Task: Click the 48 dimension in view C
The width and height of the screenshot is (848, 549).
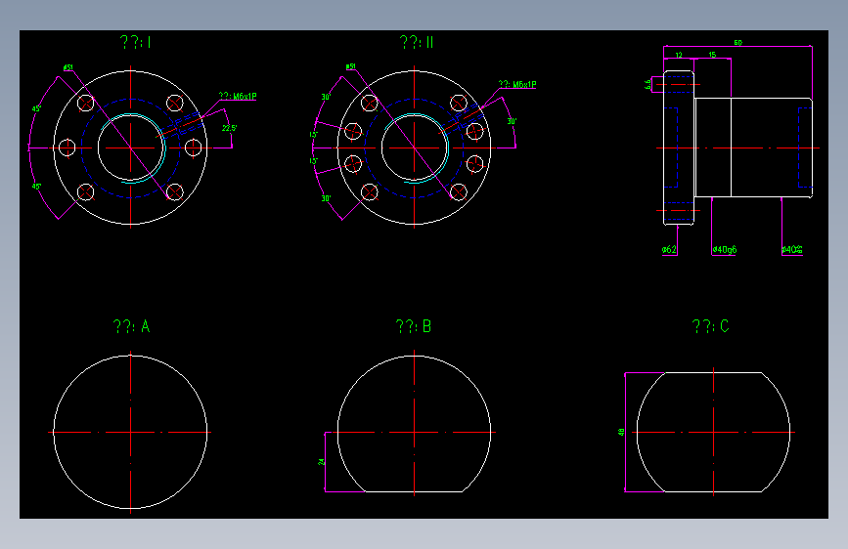Action: pos(621,433)
